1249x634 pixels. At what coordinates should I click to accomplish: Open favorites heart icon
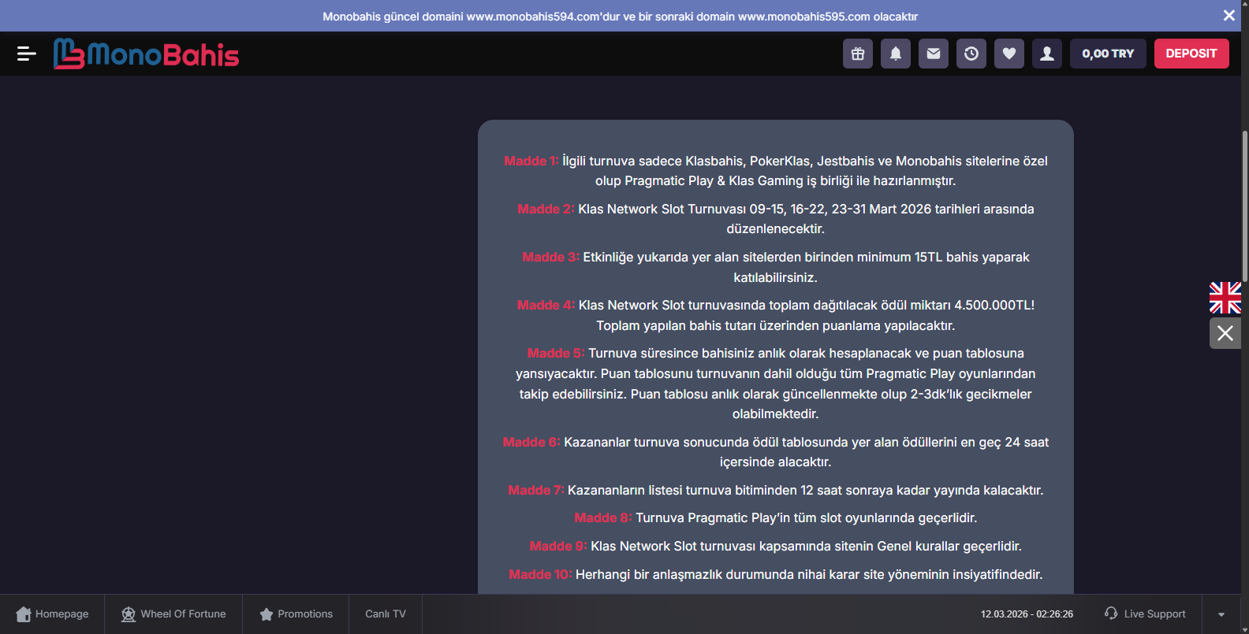[x=1009, y=54]
